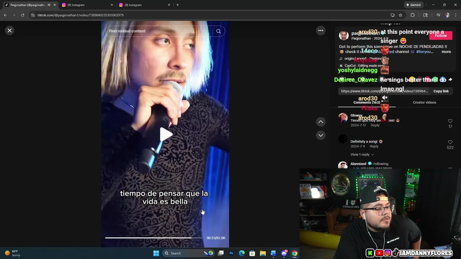Go to previous video with up arrow

click(x=321, y=122)
